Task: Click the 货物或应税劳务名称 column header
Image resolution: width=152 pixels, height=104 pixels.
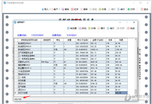Action: (x=29, y=40)
